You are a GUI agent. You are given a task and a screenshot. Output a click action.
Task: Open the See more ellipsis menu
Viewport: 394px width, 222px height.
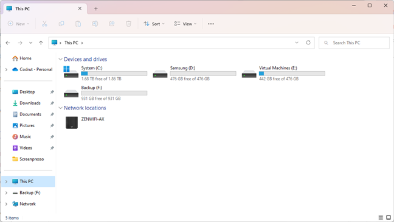(x=211, y=24)
